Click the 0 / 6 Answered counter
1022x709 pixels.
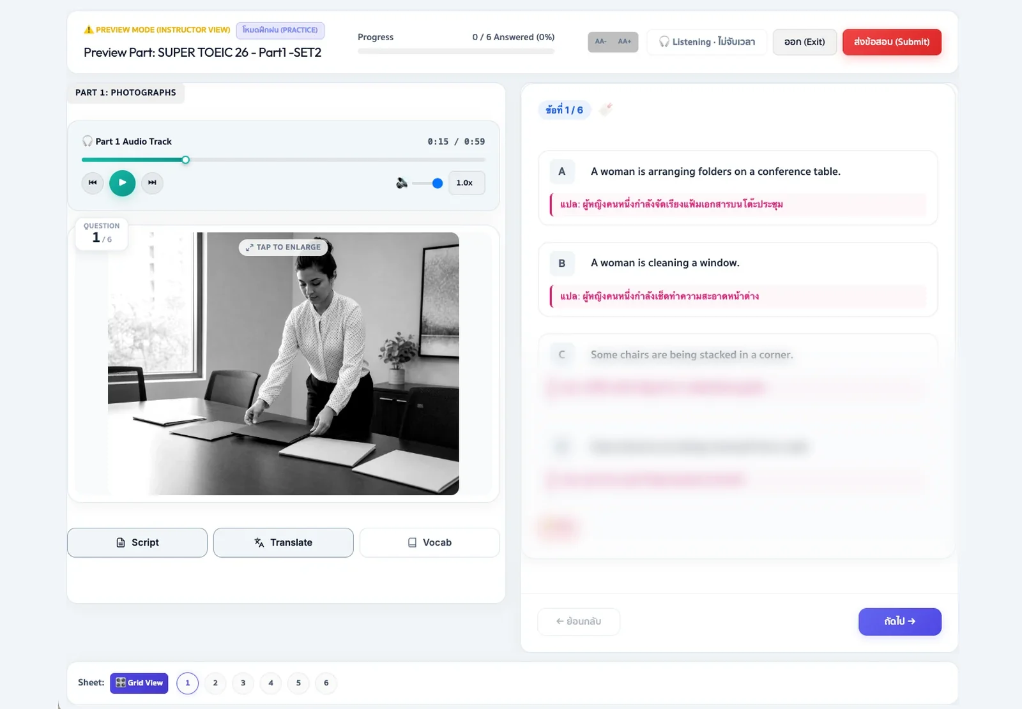coord(514,37)
